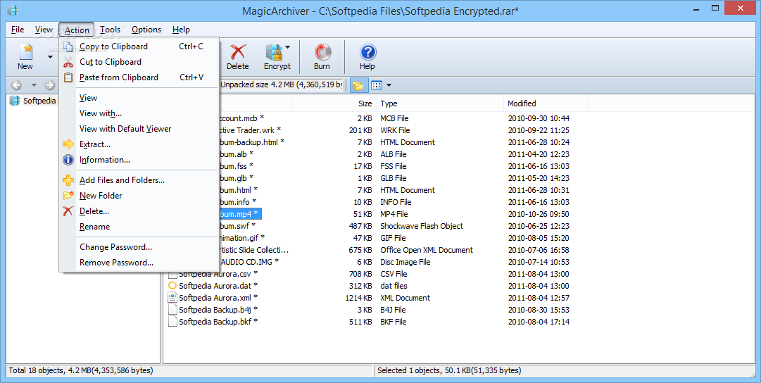Open the File menu
Image resolution: width=761 pixels, height=383 pixels.
pos(18,30)
